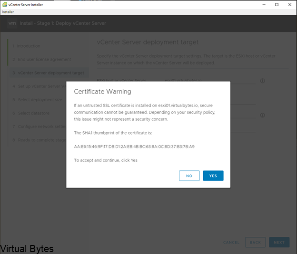
Task: Select step 2 End user license agreement
Action: pos(42,60)
